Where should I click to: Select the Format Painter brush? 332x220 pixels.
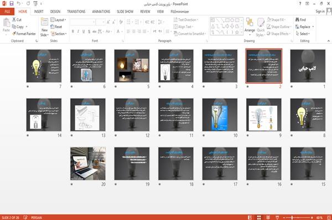tap(24, 34)
